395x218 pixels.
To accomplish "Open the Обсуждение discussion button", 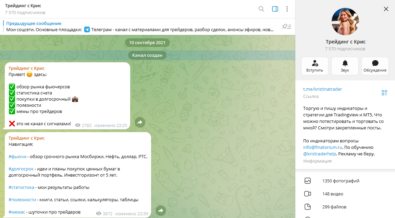I will [x=375, y=66].
